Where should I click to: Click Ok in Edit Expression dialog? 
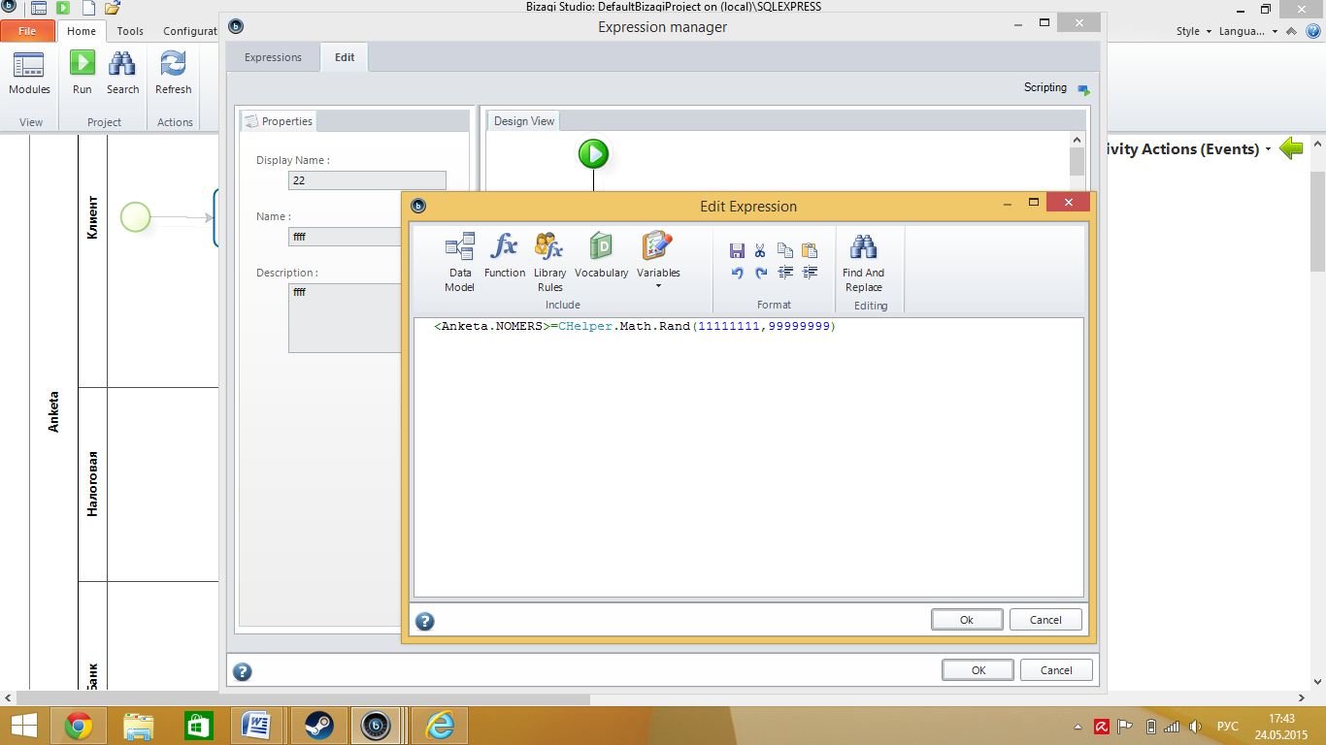point(967,620)
